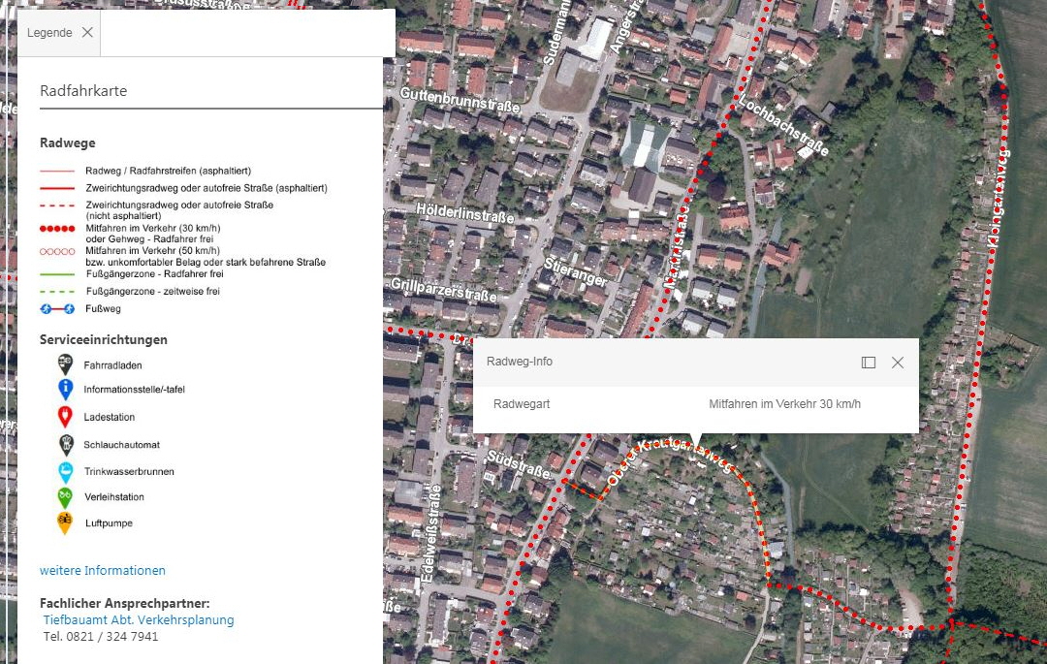Click the green Fußgängerzone line swatch
Screen dimensions: 1047x664
tap(57, 273)
